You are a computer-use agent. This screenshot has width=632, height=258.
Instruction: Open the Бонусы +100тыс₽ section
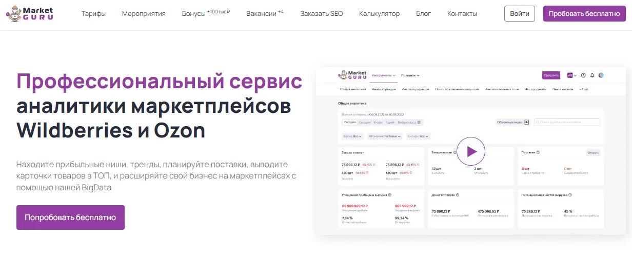[206, 13]
